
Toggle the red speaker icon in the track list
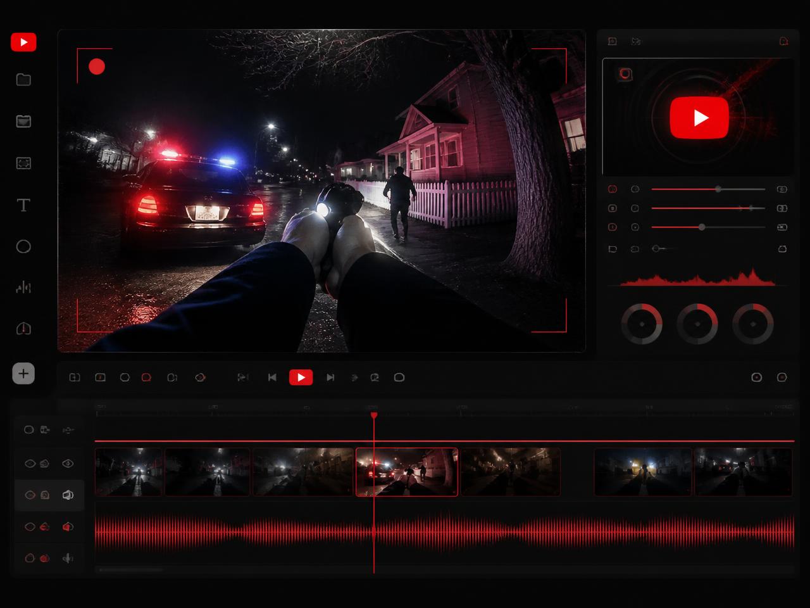point(68,527)
